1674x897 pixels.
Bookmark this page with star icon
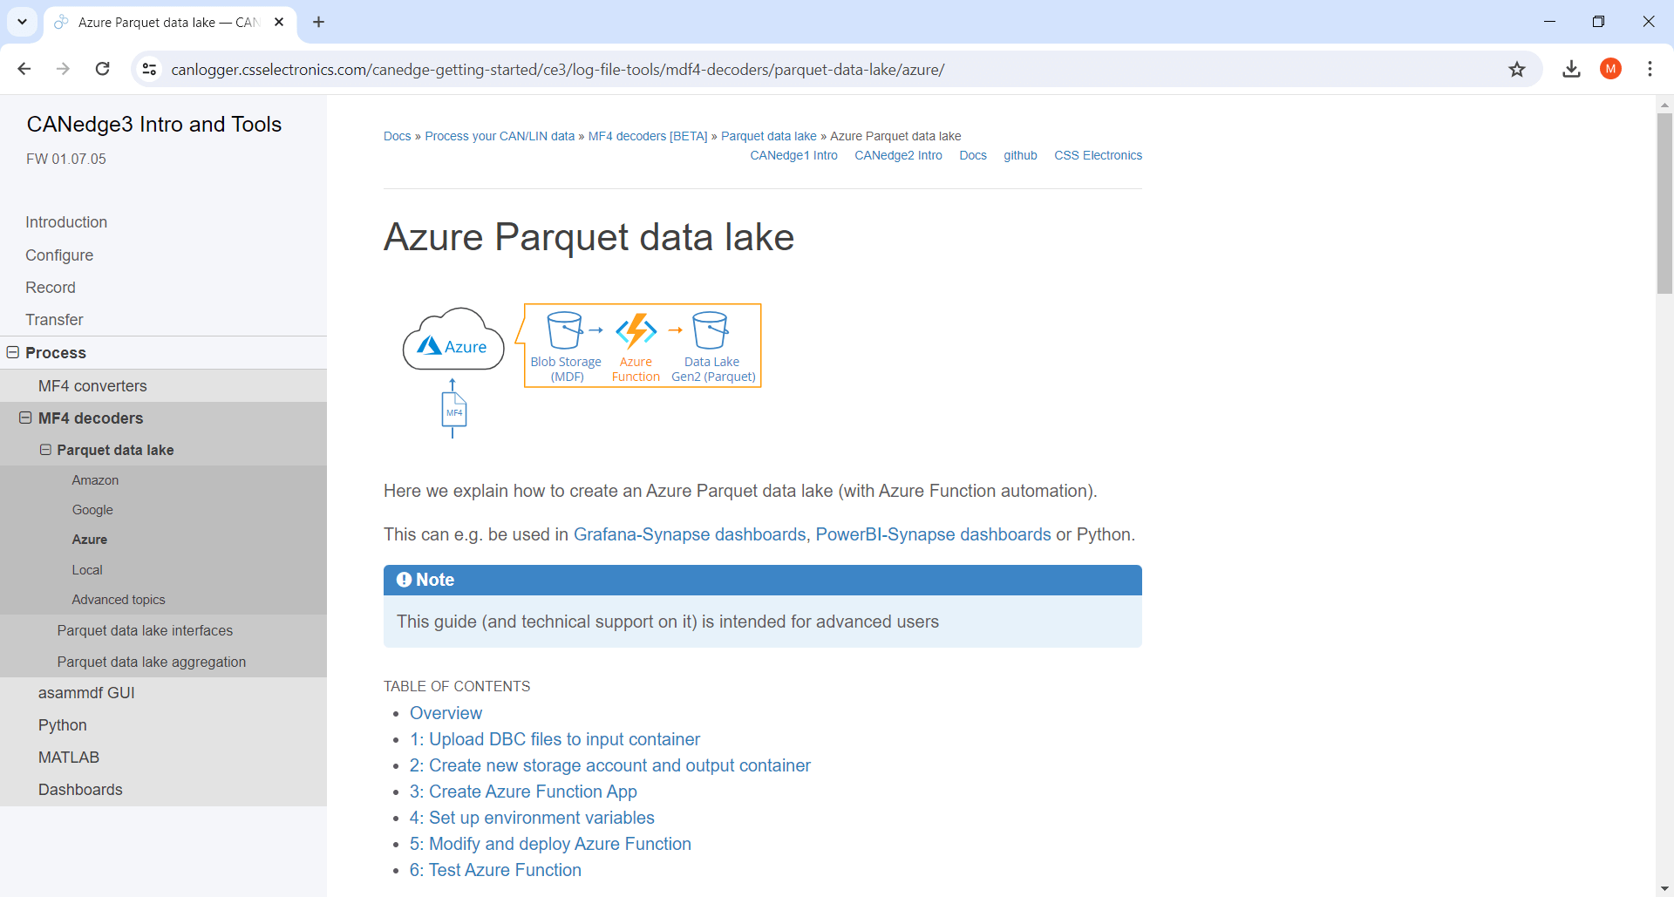point(1517,69)
